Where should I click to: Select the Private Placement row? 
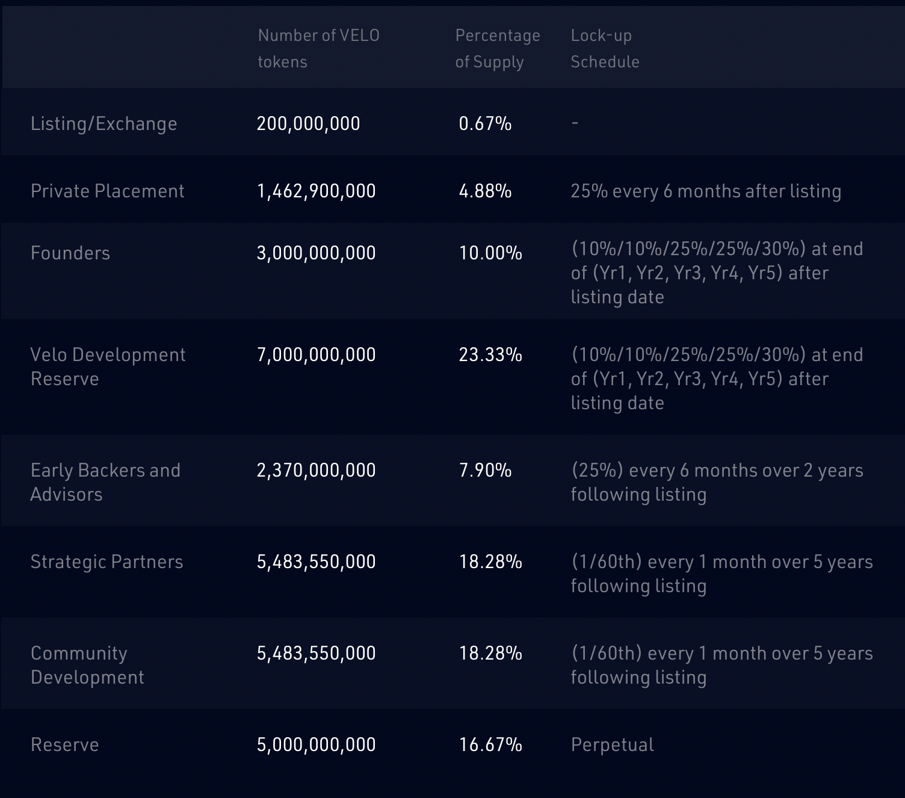coord(108,191)
